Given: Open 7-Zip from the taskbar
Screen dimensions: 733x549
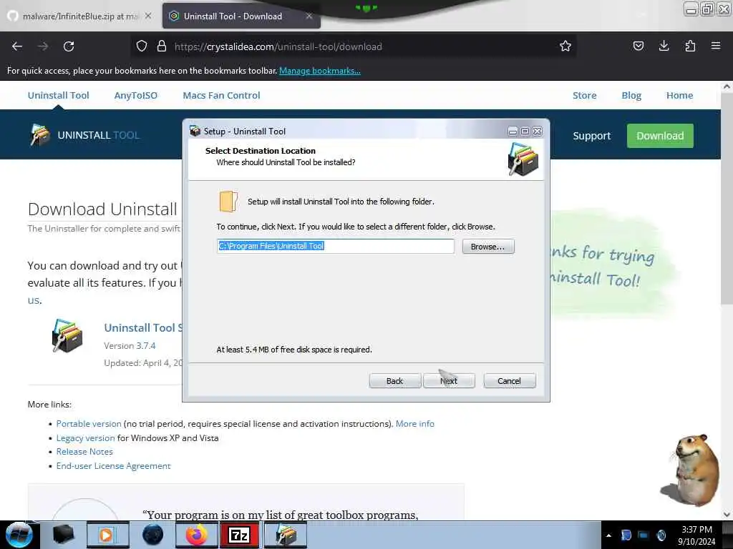Looking at the screenshot, I should (239, 535).
